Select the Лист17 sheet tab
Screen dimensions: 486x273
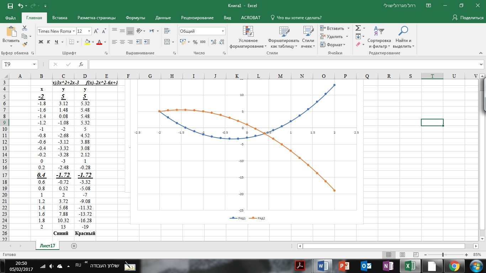point(48,246)
